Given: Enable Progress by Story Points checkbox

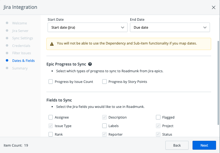Looking at the screenshot, I should click(x=104, y=82).
